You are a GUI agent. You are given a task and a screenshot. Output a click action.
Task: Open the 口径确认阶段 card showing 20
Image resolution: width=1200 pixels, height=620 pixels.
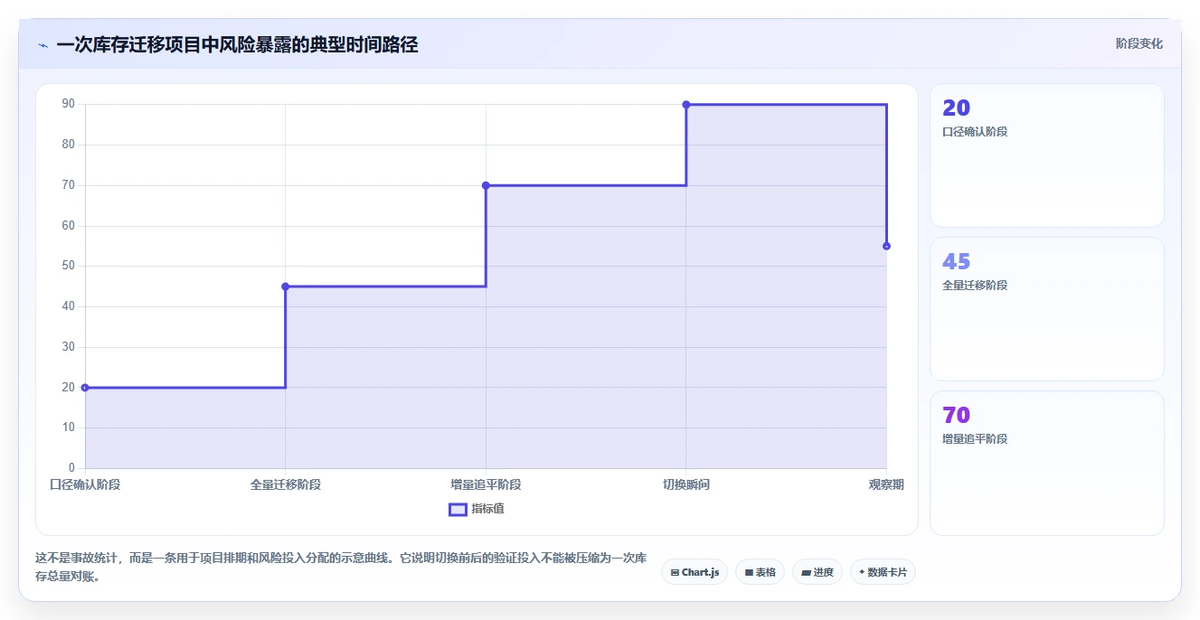tap(1046, 155)
